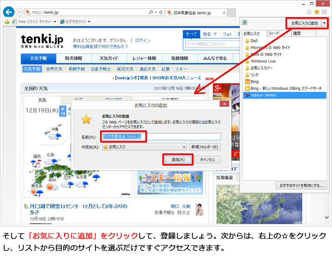The width and height of the screenshot is (332, 256).
Task: Select the Yahoo! JAPAN favorite
Action: click(285, 95)
